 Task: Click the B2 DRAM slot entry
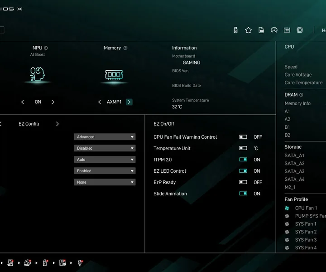[288, 135]
